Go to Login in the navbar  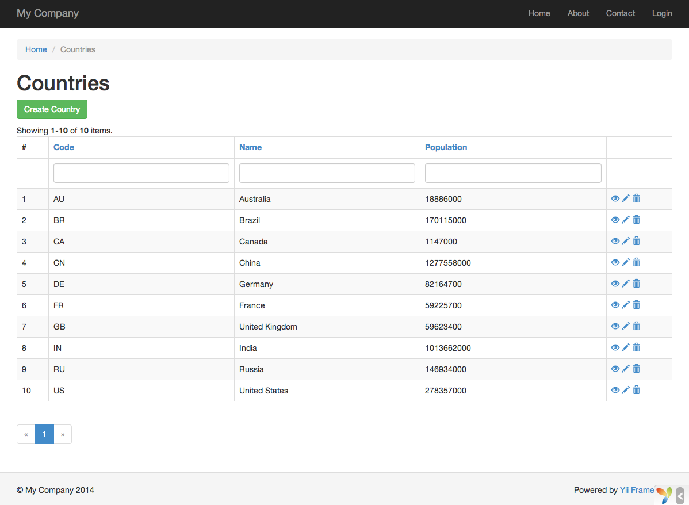point(662,13)
